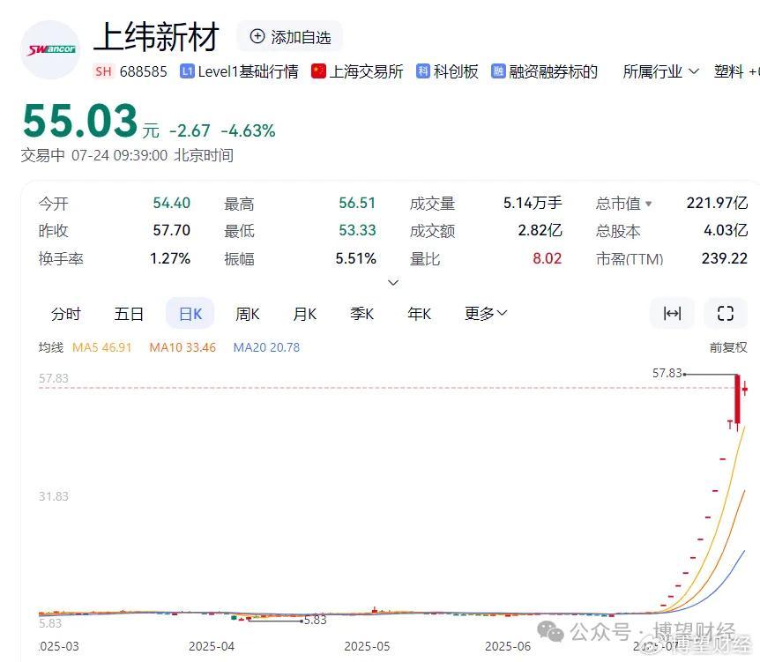
Task: Select the 周K chart tab
Action: coord(247,314)
